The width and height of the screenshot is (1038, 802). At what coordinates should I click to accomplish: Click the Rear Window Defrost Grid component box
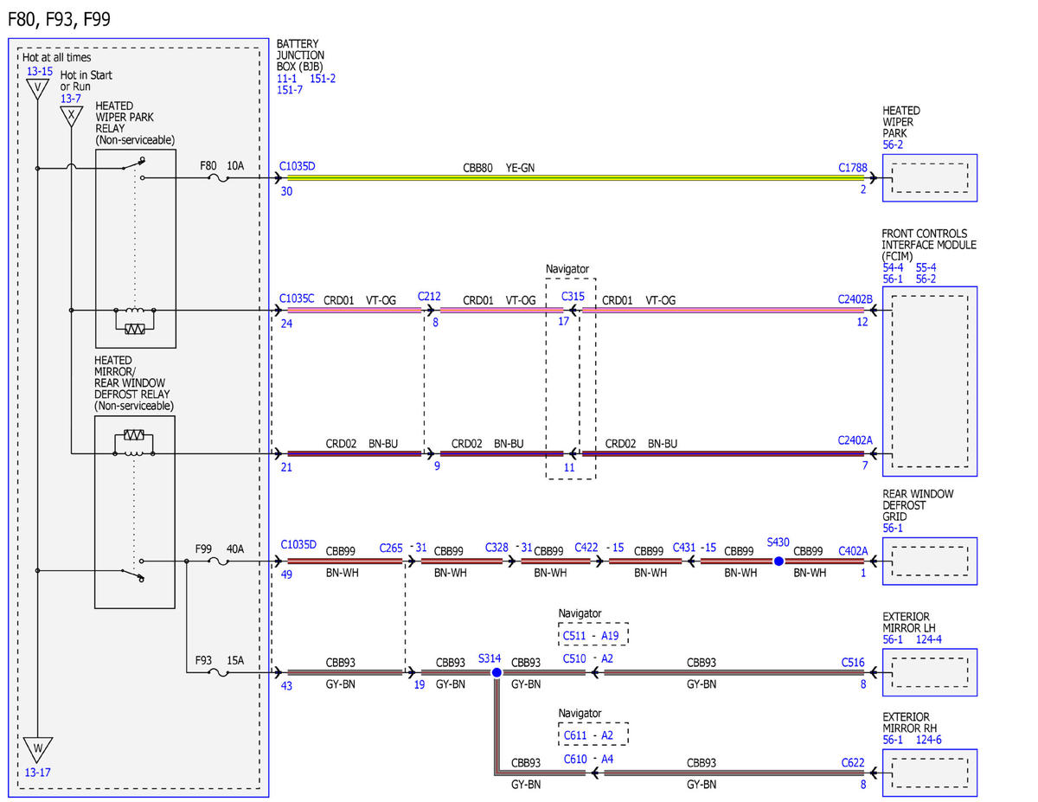click(930, 561)
